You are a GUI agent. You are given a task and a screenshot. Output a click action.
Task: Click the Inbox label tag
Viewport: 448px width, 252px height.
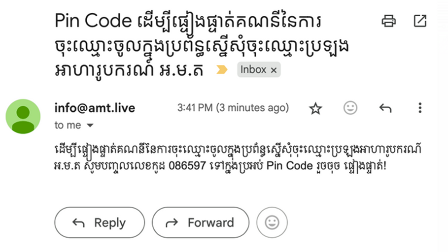253,70
